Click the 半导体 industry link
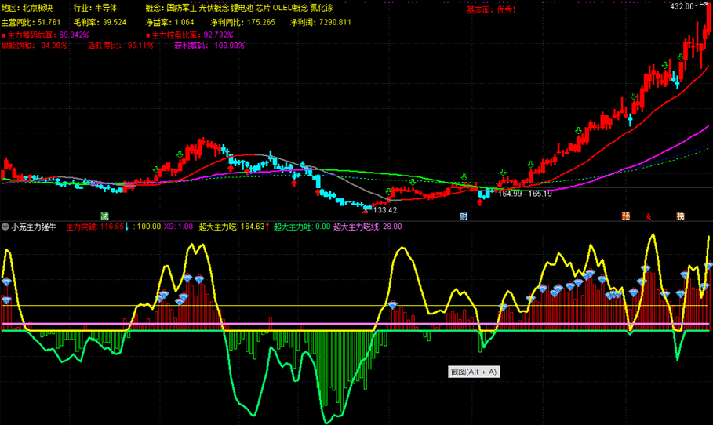Screen dimensions: 713x425 point(105,8)
